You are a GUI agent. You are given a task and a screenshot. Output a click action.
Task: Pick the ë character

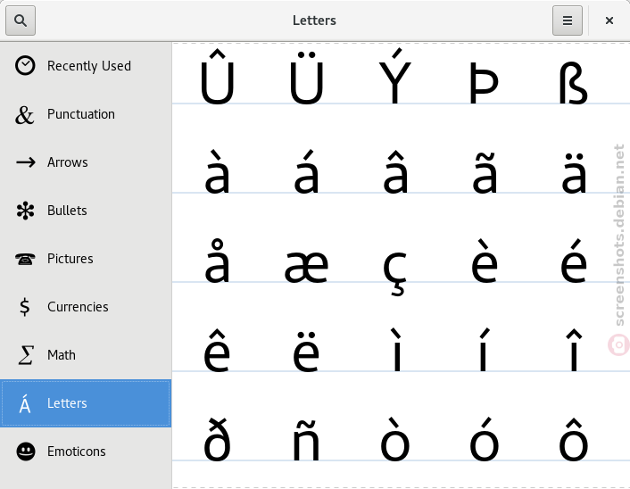[x=307, y=352]
